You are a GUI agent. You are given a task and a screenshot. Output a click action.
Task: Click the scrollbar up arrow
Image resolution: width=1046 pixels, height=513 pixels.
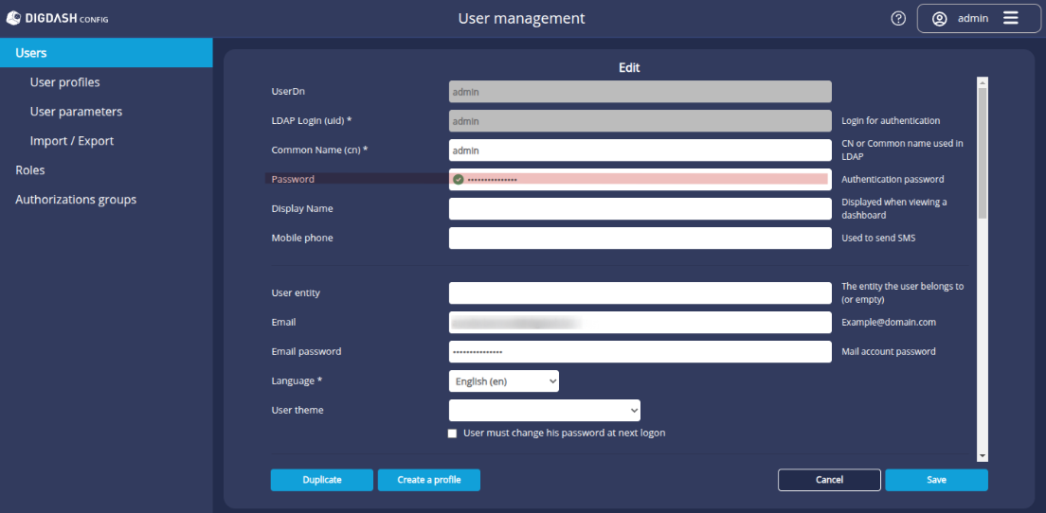point(983,82)
